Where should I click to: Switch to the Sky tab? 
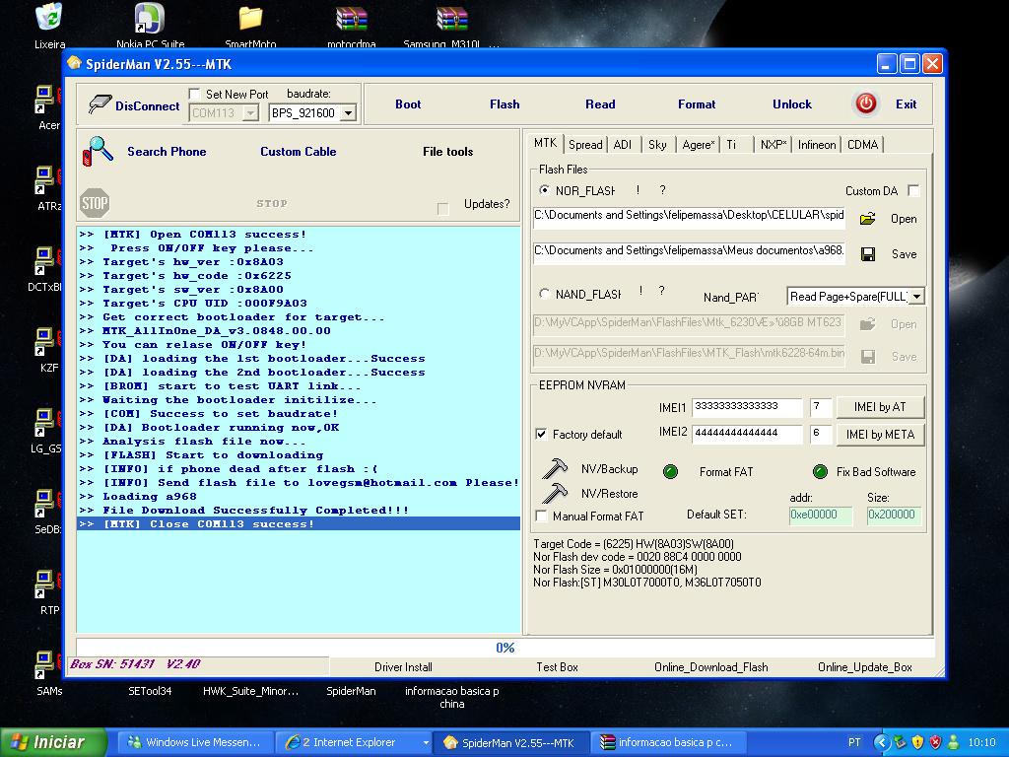tap(657, 145)
